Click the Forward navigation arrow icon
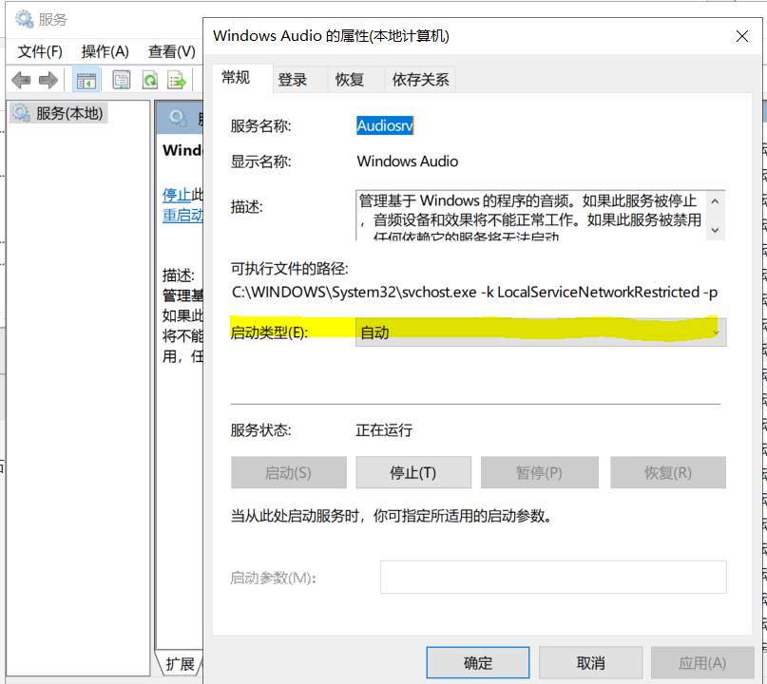767x684 pixels. [46, 79]
